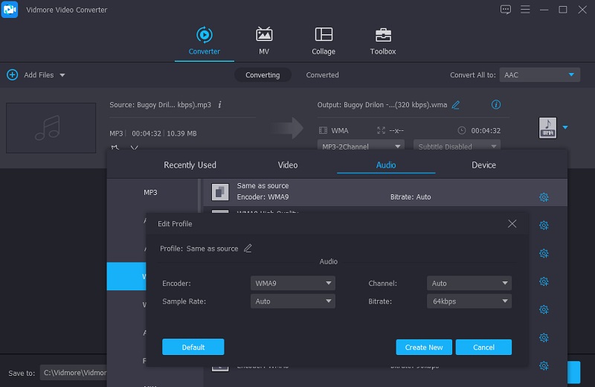
Task: Click the Create New button
Action: click(x=424, y=348)
